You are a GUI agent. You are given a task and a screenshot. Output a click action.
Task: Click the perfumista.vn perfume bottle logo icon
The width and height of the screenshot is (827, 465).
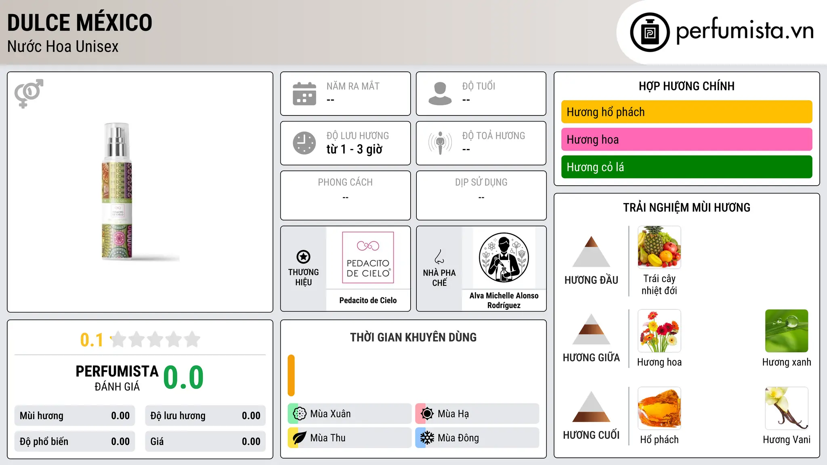(x=650, y=32)
